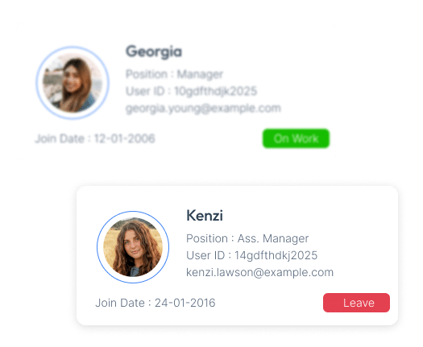423x347 pixels.
Task: Click Position Manager text on Georgia's card
Action: pyautogui.click(x=174, y=74)
